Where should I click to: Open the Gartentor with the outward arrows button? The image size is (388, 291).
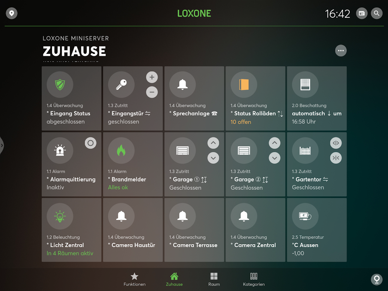coord(336,143)
